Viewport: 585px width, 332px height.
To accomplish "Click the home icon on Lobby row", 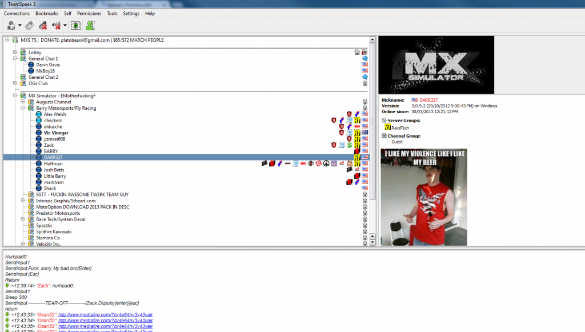I will (357, 52).
